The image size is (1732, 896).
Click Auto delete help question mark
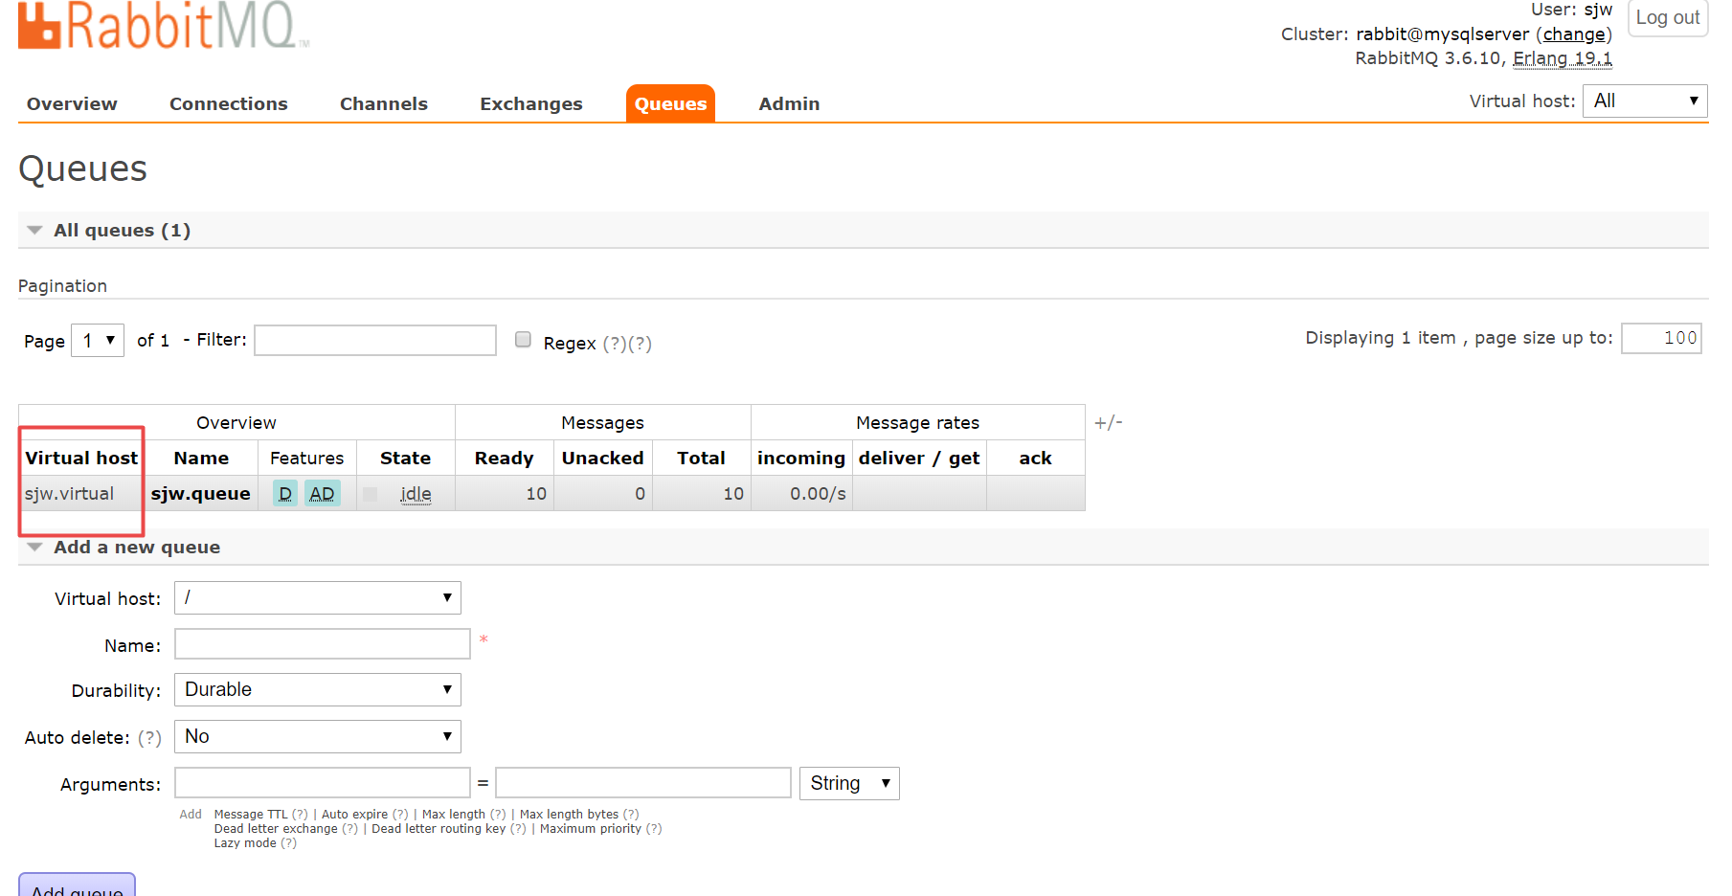coord(149,738)
